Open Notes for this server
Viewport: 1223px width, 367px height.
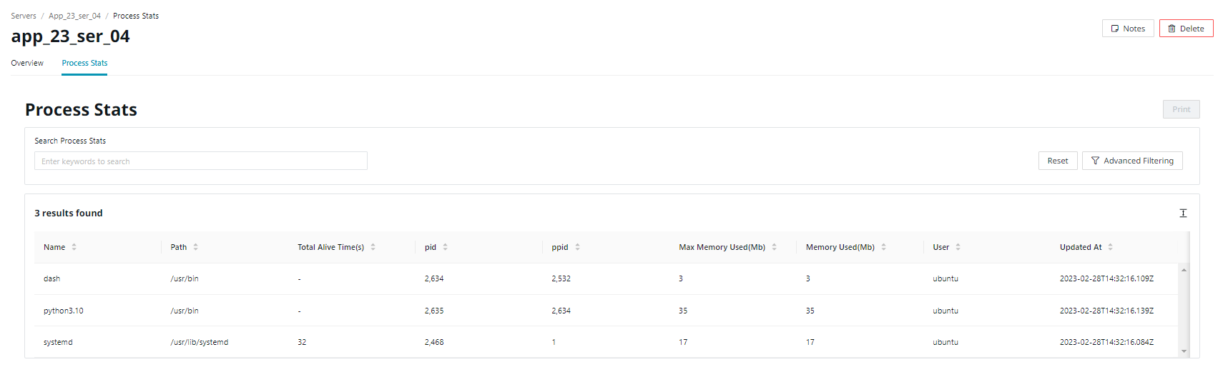point(1127,29)
